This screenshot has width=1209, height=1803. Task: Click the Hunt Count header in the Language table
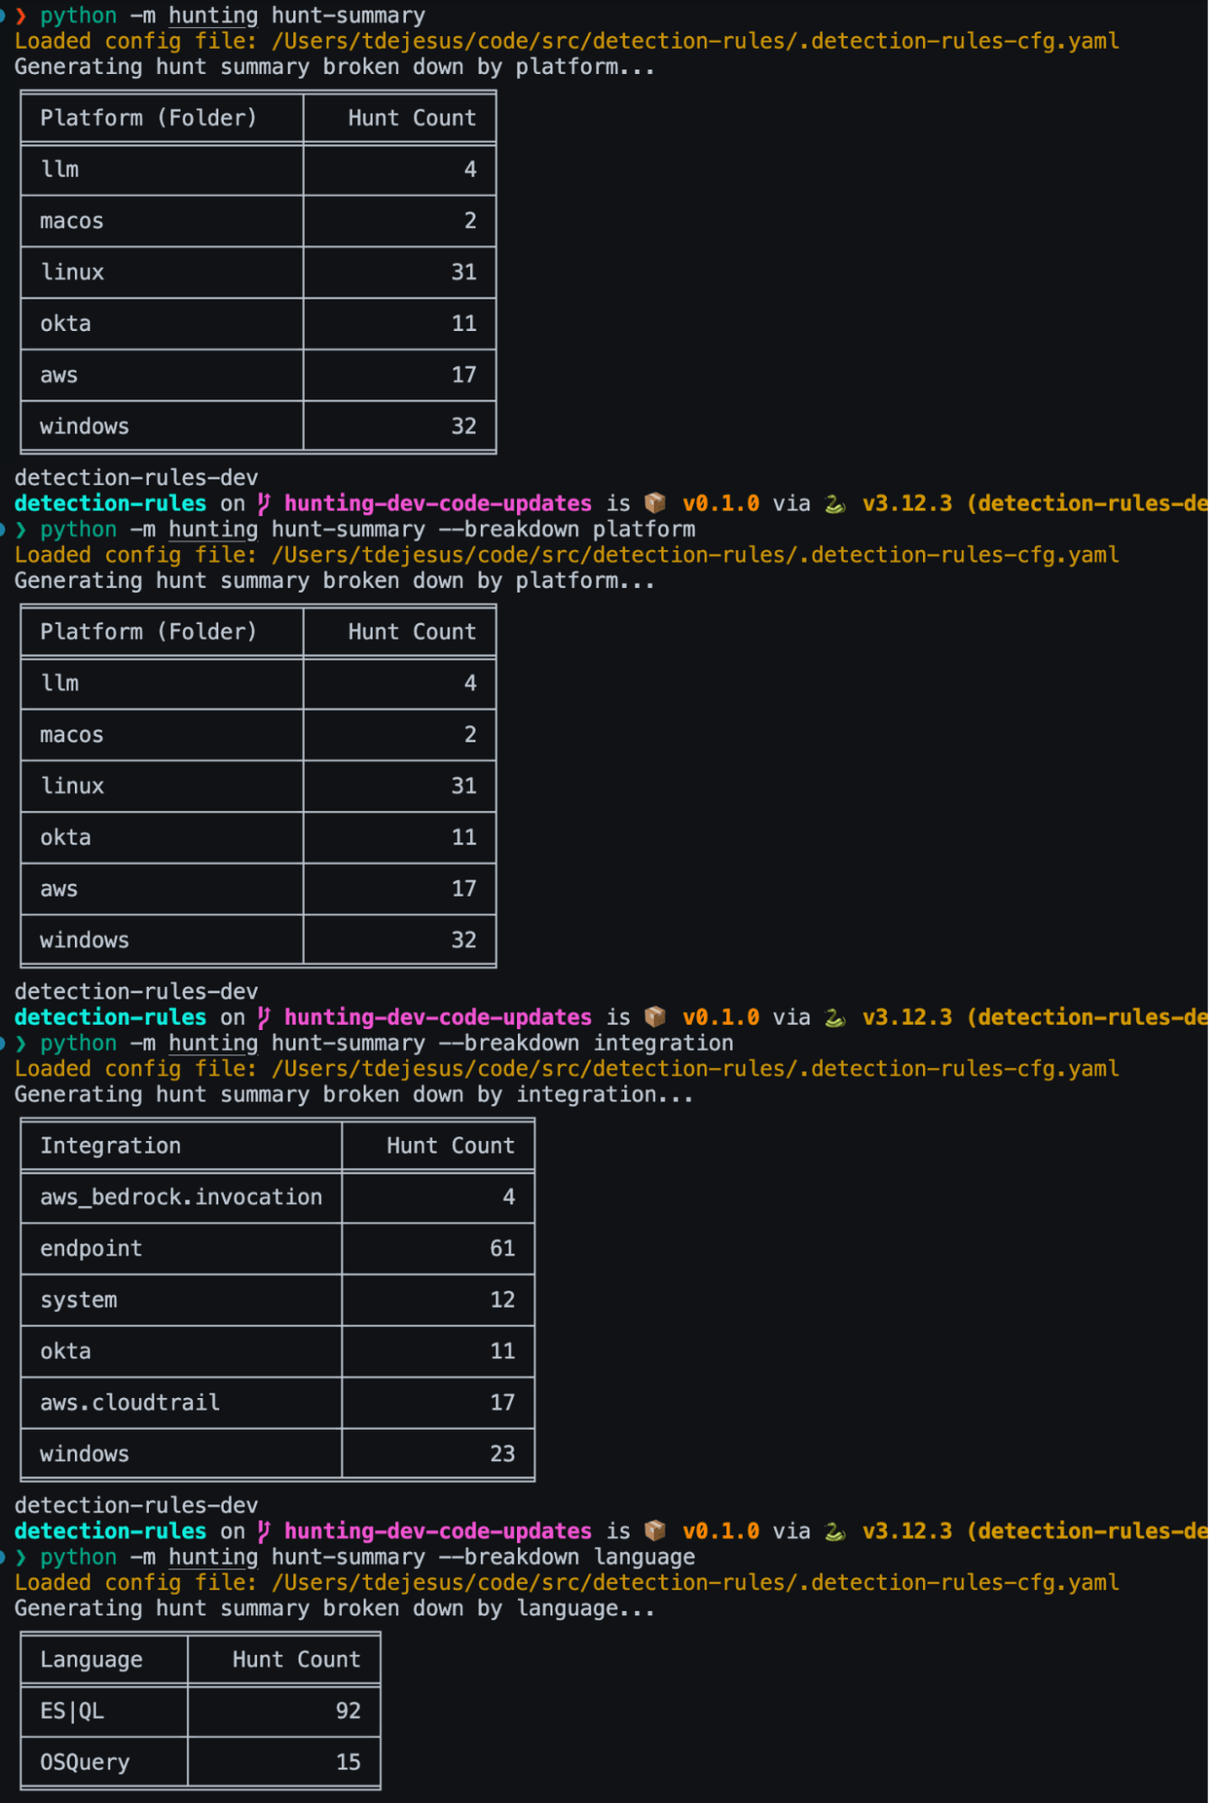296,1660
